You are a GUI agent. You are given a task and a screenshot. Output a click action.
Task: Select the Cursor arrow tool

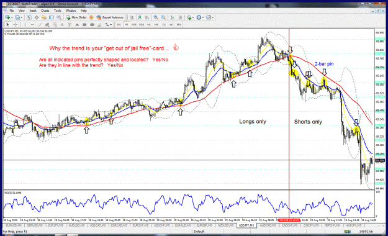[x=7, y=24]
